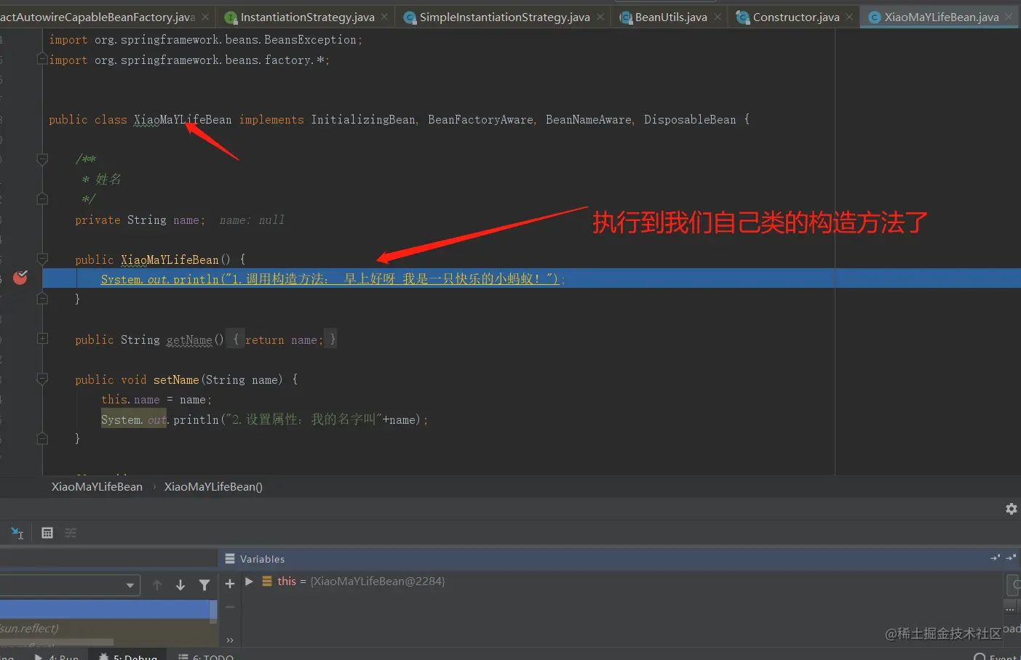Click the frames filter funnel icon
The width and height of the screenshot is (1021, 660).
pos(204,585)
